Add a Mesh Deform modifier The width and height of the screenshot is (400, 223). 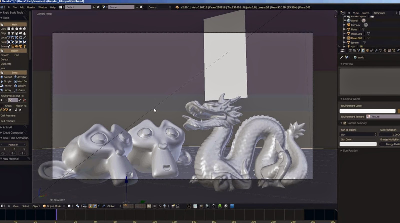coord(20,81)
